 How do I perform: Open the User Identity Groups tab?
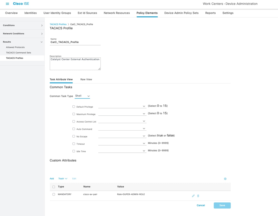57,13
